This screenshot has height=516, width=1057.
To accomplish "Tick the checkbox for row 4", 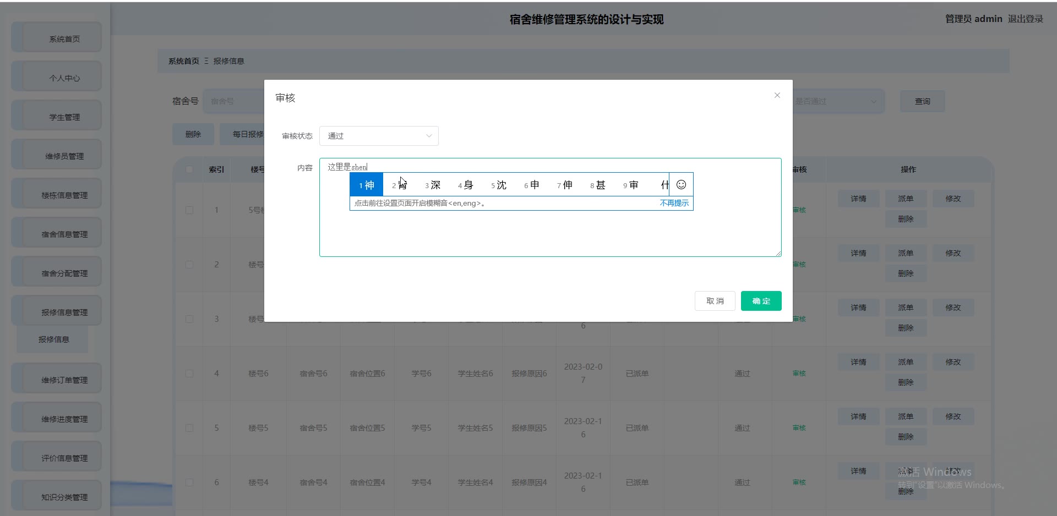I will 189,374.
